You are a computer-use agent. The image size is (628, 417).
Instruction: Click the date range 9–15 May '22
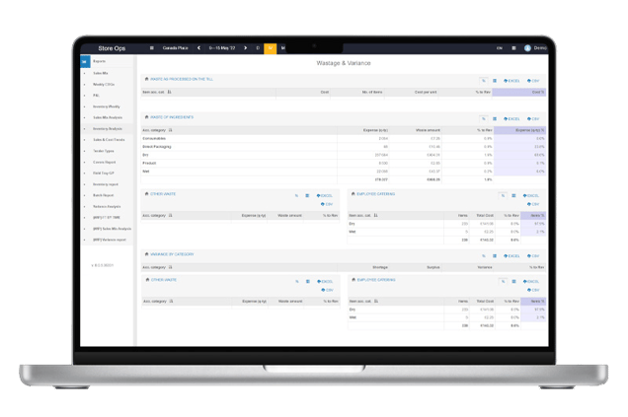pyautogui.click(x=222, y=47)
